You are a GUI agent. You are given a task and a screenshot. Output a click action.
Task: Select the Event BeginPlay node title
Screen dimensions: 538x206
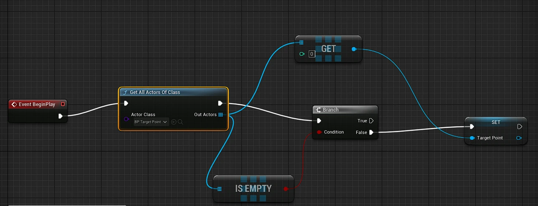(x=37, y=104)
